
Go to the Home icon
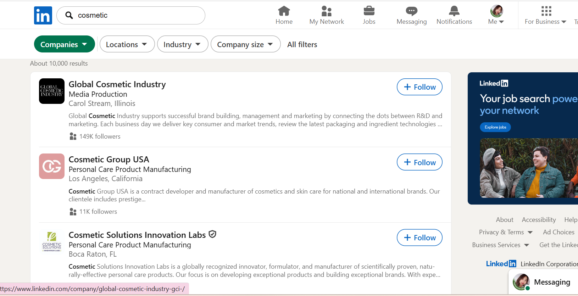(284, 11)
